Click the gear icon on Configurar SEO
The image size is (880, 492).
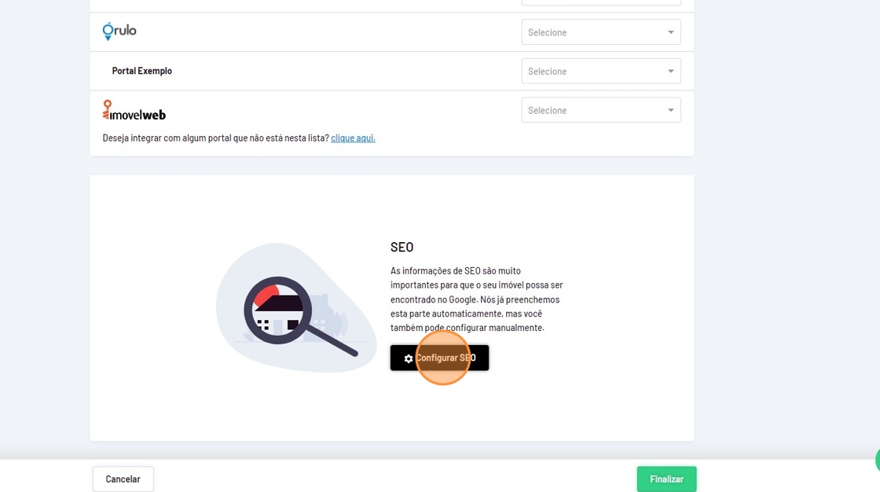pyautogui.click(x=409, y=358)
